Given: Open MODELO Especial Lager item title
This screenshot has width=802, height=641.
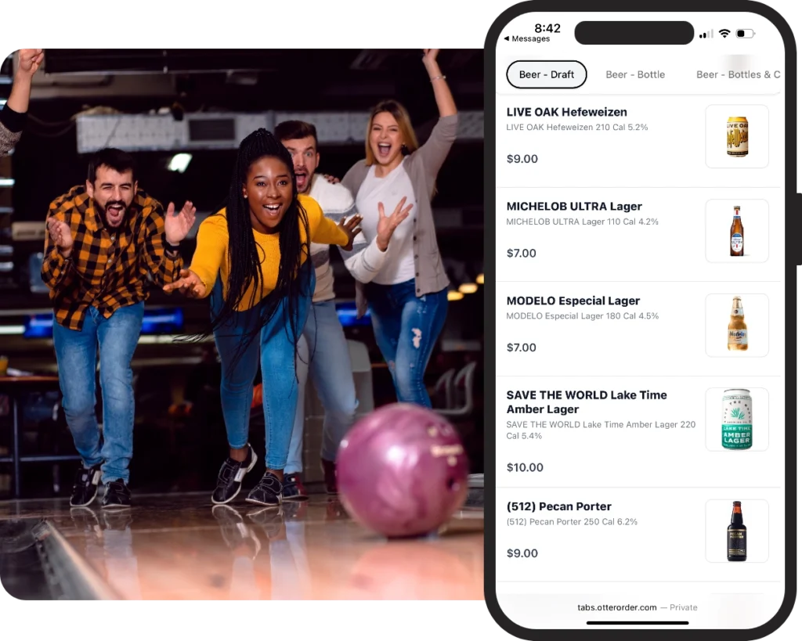Looking at the screenshot, I should click(573, 301).
